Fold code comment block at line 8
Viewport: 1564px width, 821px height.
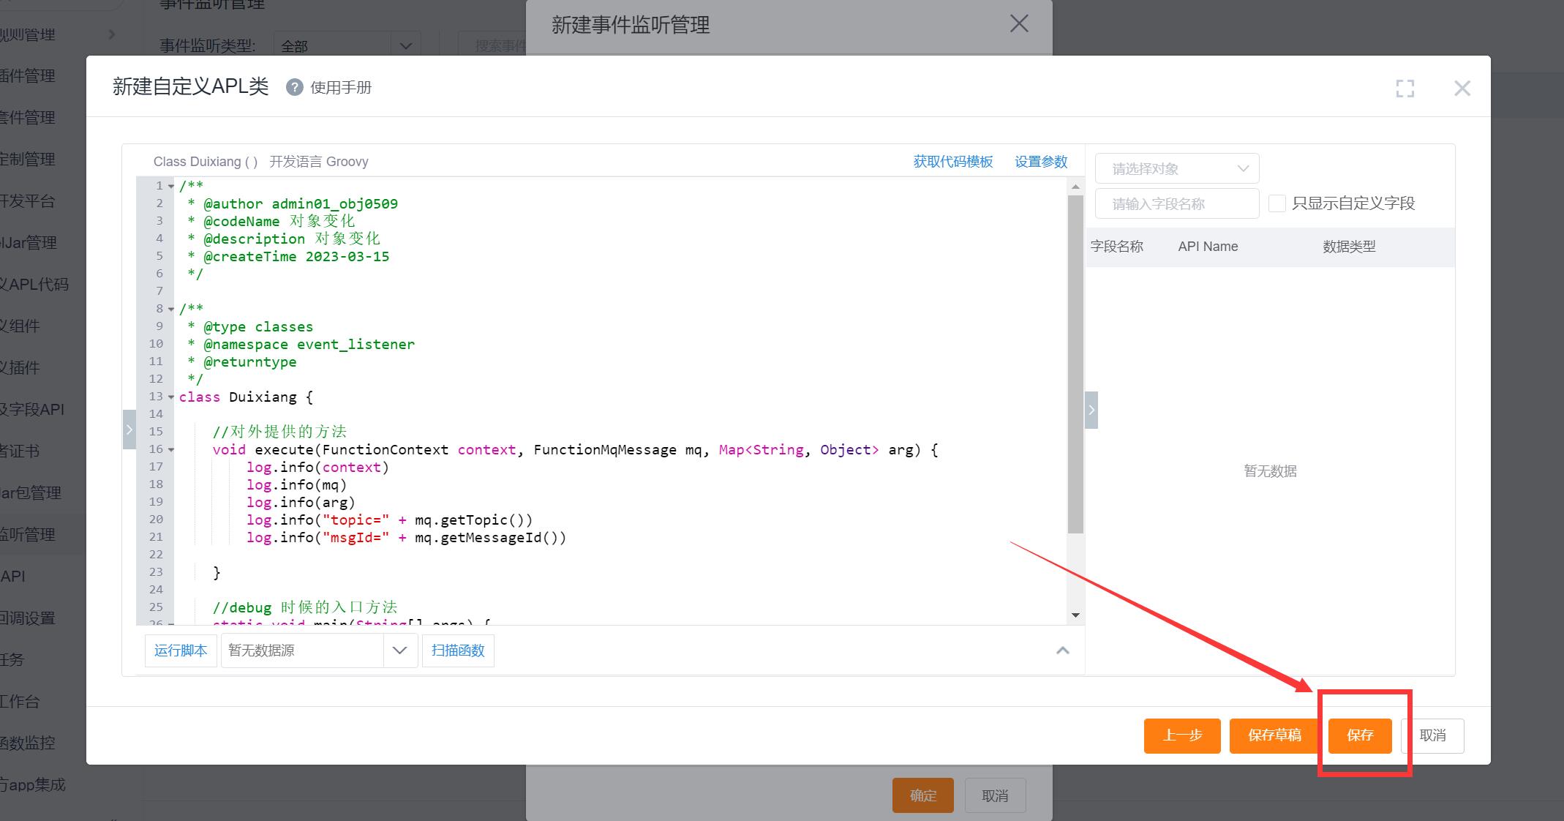tap(171, 310)
